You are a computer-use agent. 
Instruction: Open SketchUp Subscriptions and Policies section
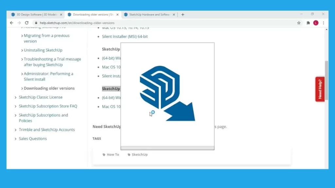coord(44,118)
